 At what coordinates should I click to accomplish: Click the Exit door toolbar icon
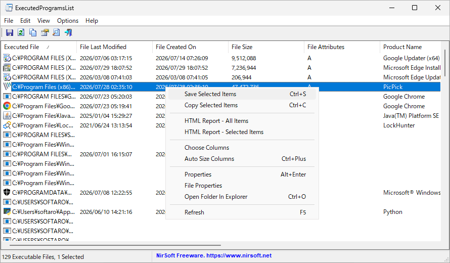pyautogui.click(x=68, y=32)
